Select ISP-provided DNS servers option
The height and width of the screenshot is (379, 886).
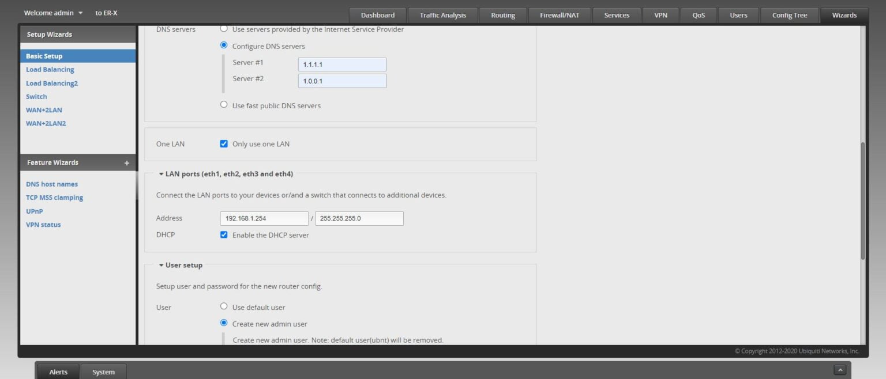pyautogui.click(x=224, y=29)
